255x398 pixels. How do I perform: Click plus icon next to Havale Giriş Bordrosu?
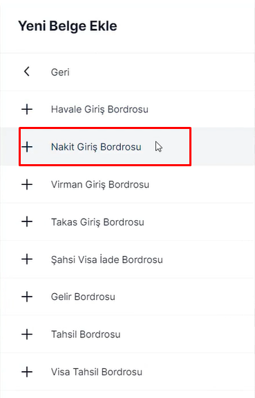point(27,110)
